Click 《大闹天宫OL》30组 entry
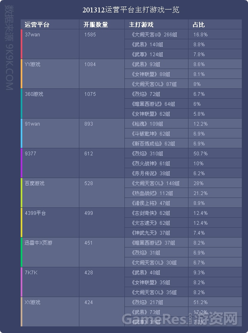Image resolution: width=248 pixels, height=333 pixels. tap(154, 263)
